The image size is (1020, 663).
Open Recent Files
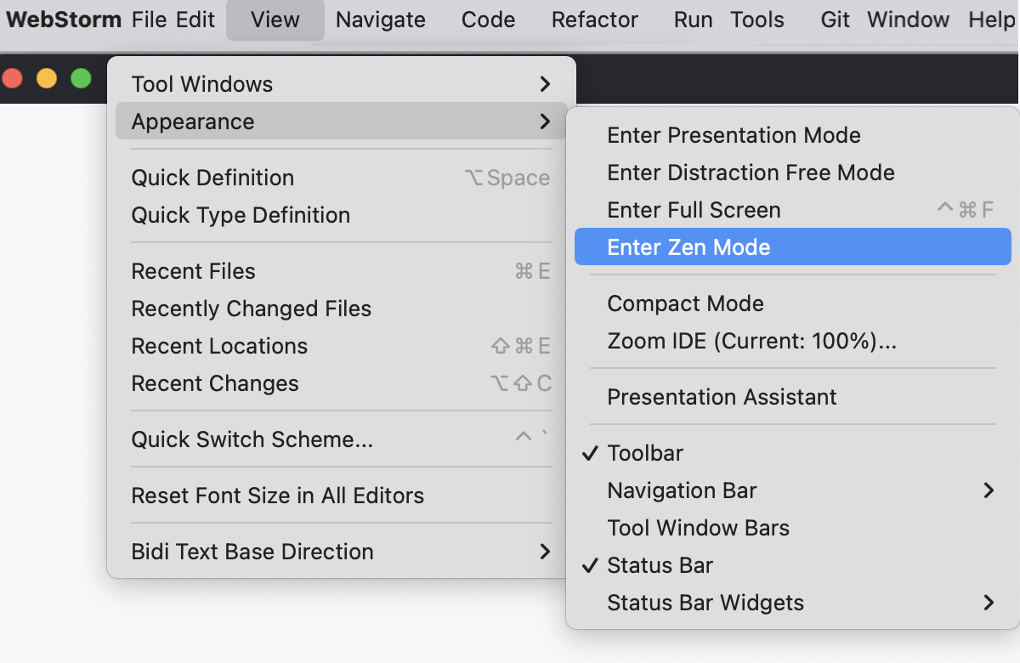[193, 270]
